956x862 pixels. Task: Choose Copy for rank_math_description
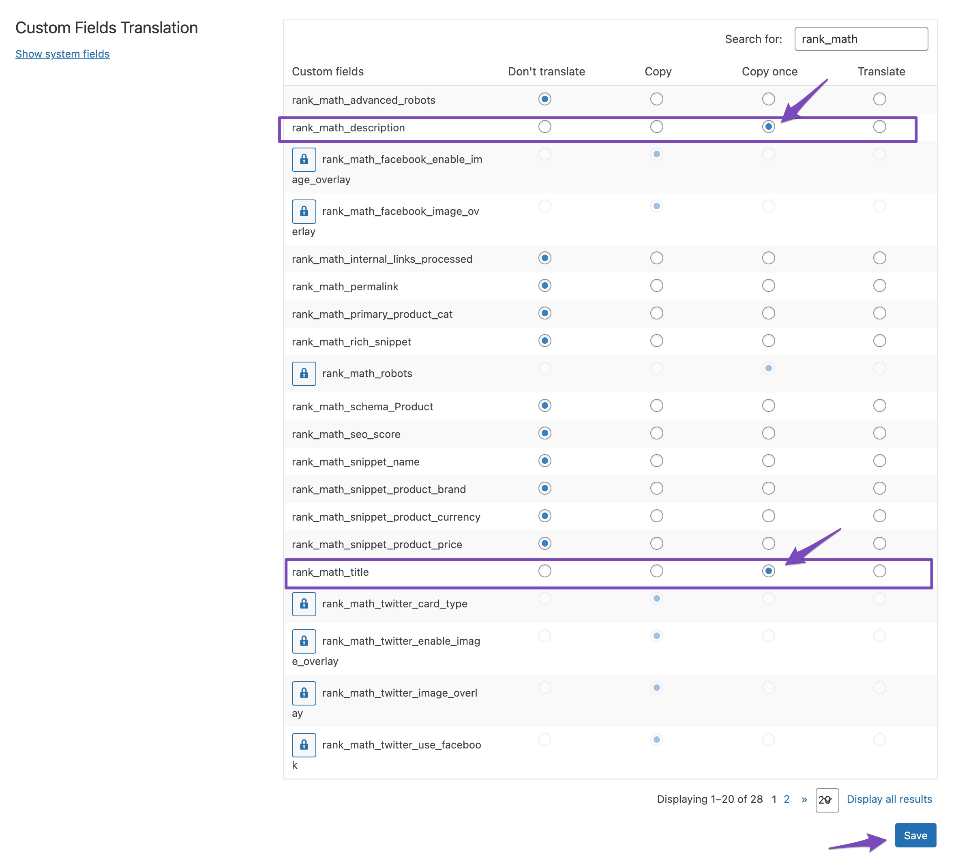[656, 127]
